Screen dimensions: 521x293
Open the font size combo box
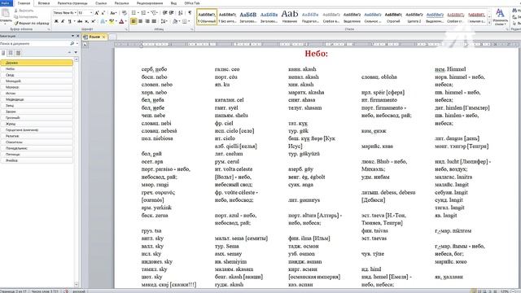(x=85, y=13)
